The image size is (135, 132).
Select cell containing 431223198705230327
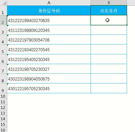click(49, 69)
